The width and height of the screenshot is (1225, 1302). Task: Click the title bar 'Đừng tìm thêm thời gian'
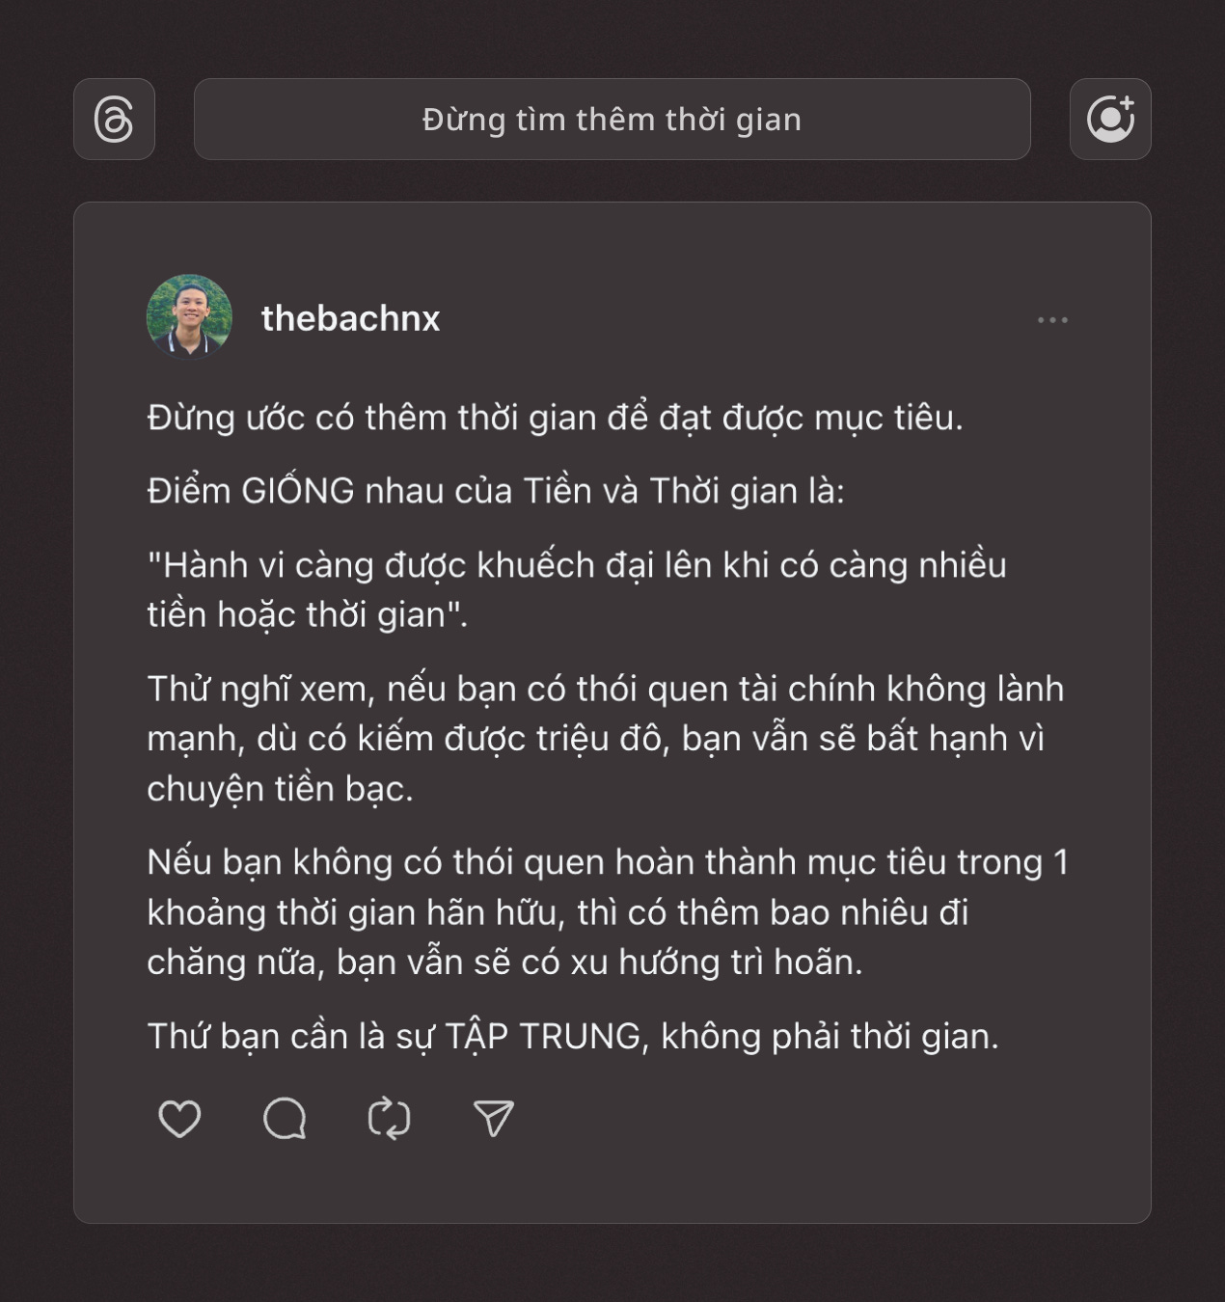(x=612, y=120)
